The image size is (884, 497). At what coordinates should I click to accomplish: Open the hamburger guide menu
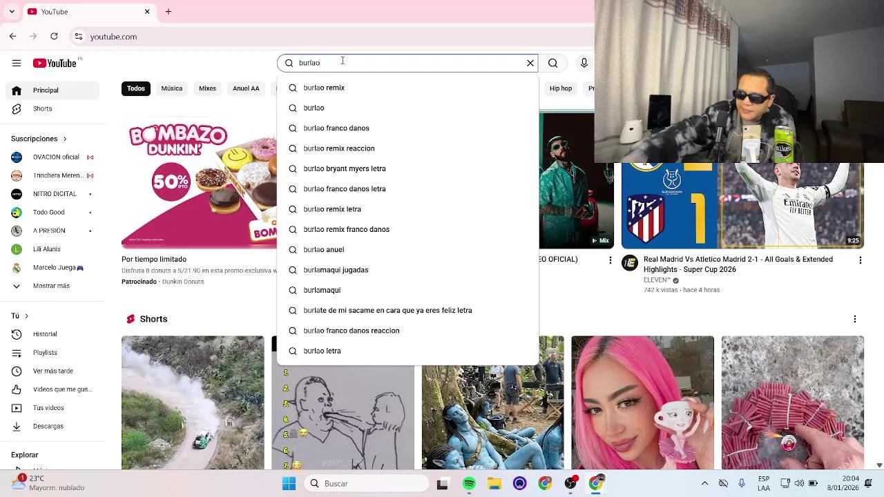coord(17,63)
